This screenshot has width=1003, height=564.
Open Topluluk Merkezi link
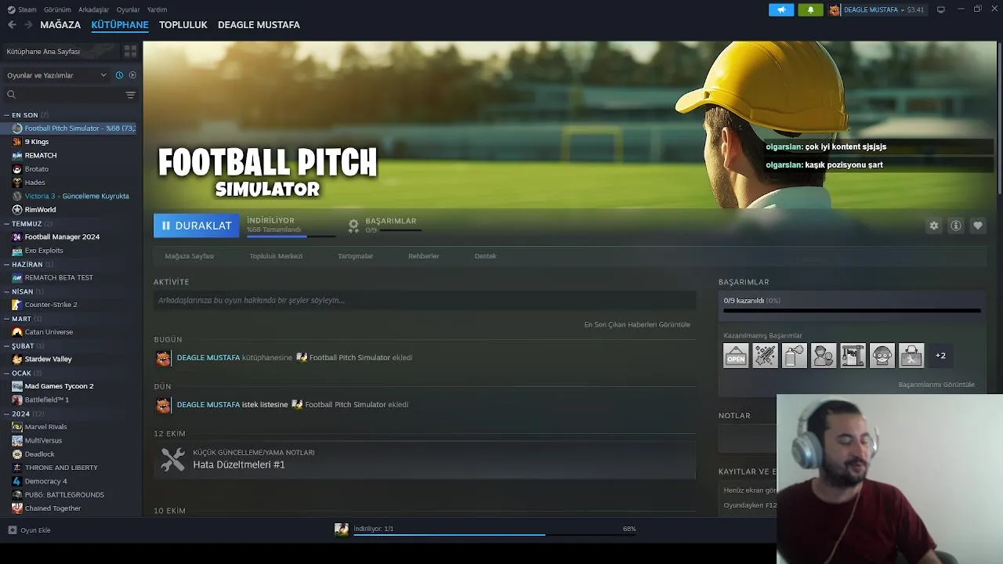click(x=276, y=256)
